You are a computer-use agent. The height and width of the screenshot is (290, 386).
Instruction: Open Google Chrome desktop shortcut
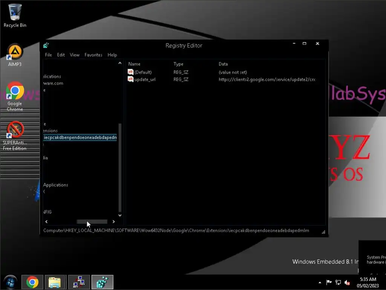tap(15, 96)
